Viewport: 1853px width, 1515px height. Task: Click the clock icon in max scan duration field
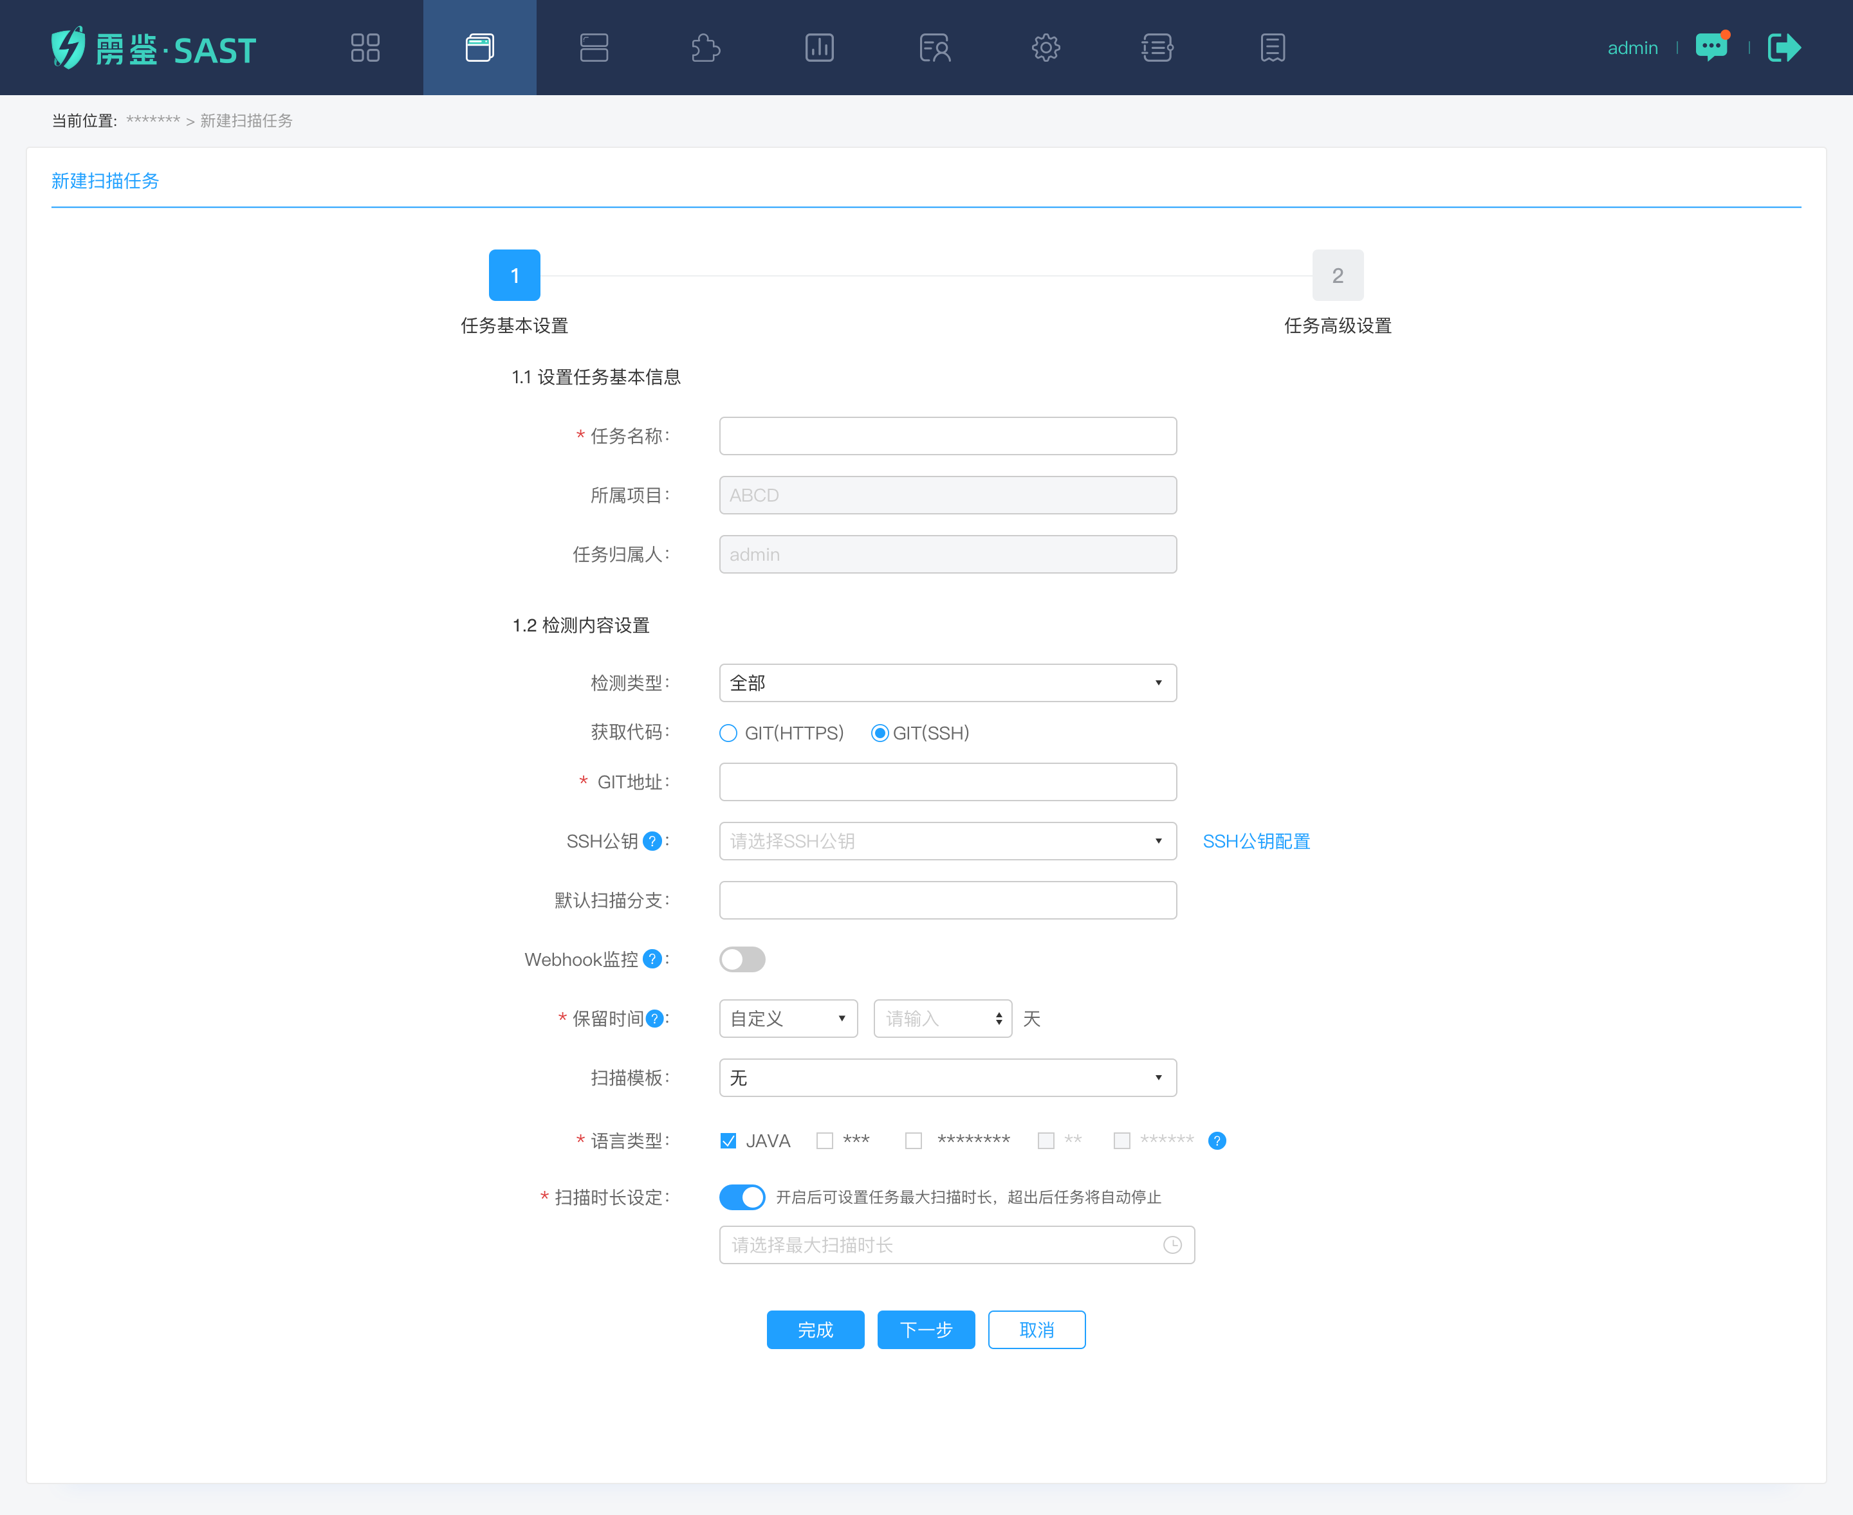click(x=1172, y=1246)
